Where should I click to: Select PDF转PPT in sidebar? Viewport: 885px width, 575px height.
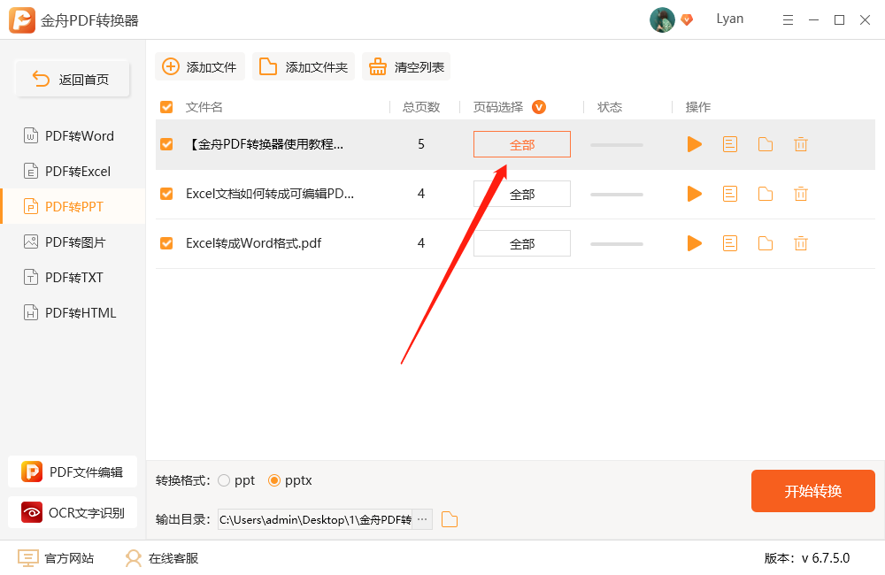pos(73,206)
